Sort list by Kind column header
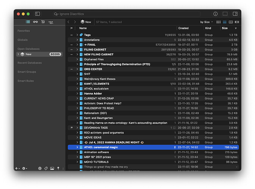 point(208,28)
